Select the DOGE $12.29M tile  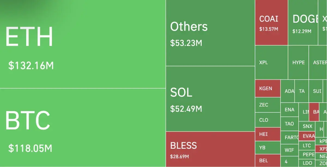click(303, 23)
